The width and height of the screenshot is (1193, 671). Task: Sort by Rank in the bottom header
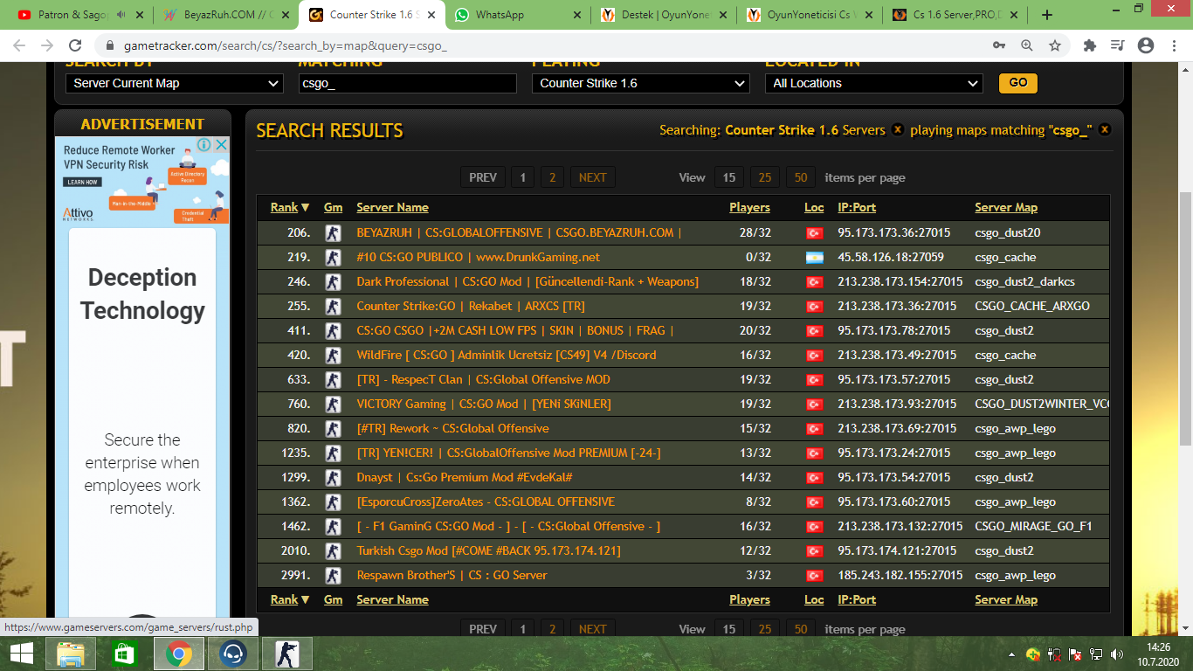(290, 600)
